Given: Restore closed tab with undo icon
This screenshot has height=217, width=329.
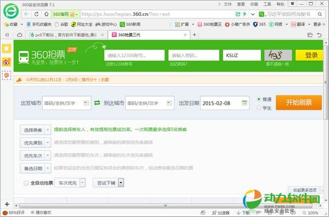Looking at the screenshot, I should 319,35.
